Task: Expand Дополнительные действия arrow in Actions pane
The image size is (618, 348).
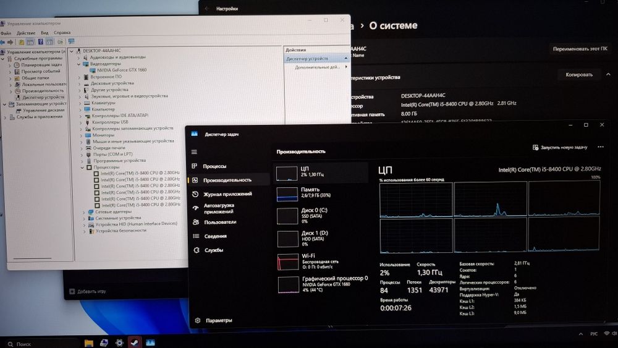Action: click(x=346, y=67)
